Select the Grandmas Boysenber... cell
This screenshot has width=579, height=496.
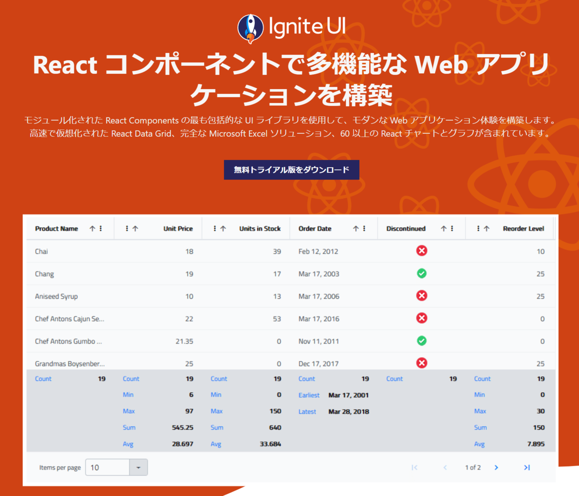pyautogui.click(x=70, y=362)
